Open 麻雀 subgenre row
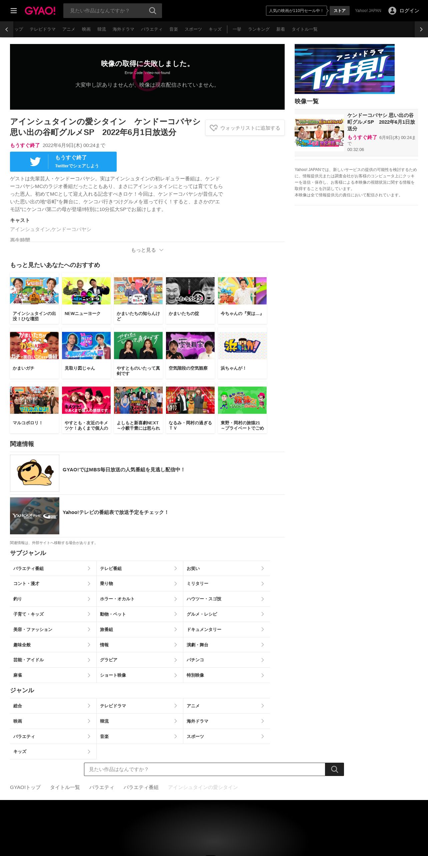The image size is (428, 856). click(x=53, y=675)
